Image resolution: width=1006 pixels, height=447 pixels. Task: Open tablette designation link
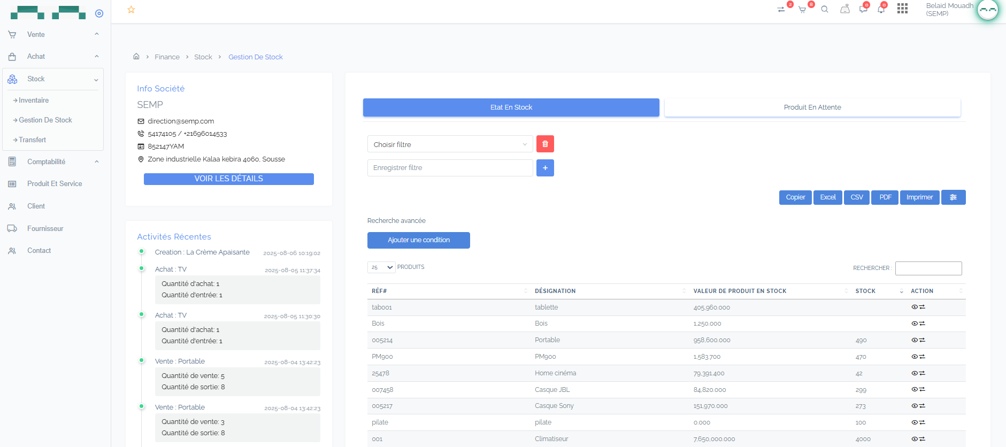tap(546, 307)
